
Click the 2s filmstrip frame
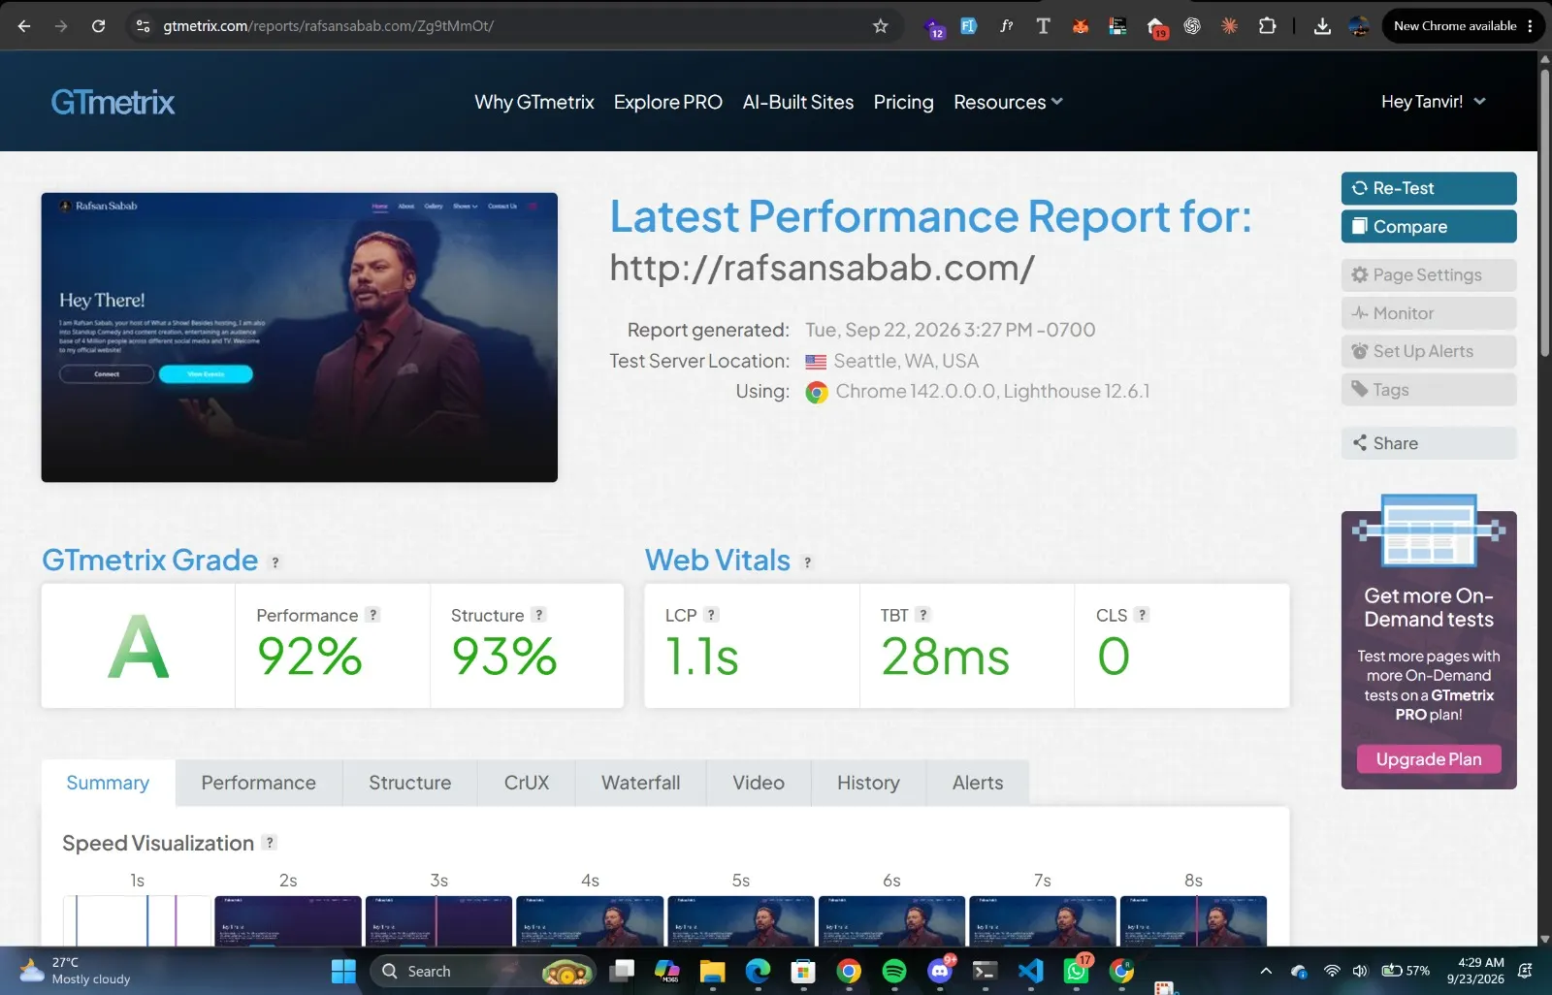288,920
